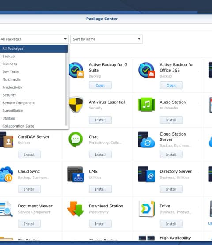Install Chat package
The image size is (212, 245).
(100, 155)
